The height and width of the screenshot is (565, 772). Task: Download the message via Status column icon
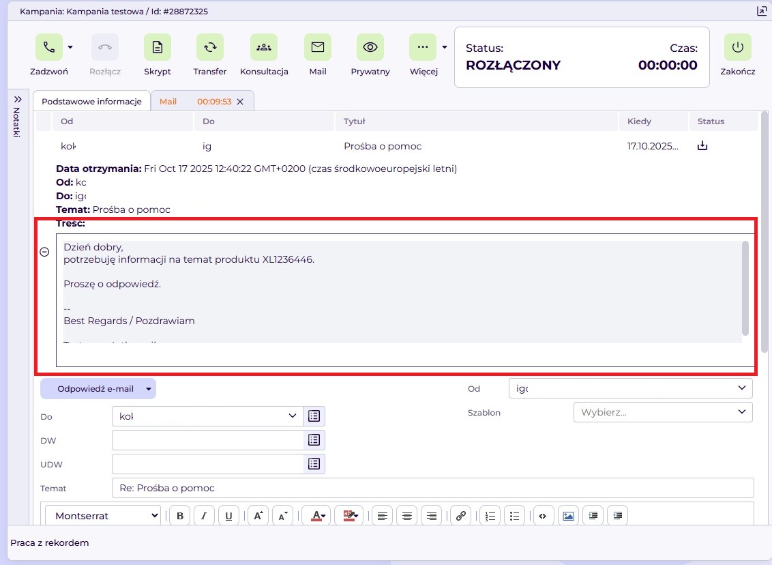pyautogui.click(x=702, y=146)
